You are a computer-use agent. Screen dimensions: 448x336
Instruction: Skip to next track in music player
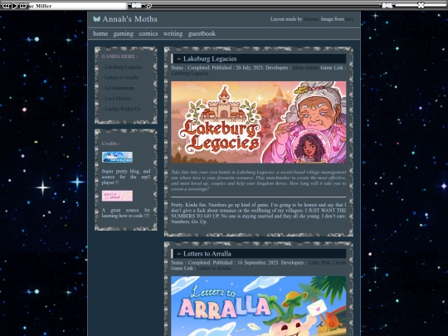(x=23, y=6)
